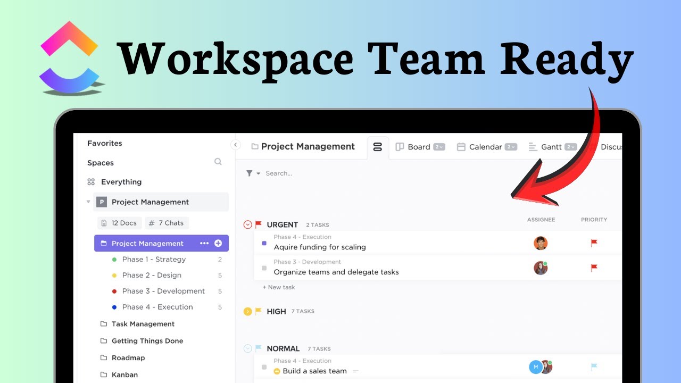The image size is (681, 383).
Task: Collapse the Project Management space tree arrow
Action: tap(88, 202)
